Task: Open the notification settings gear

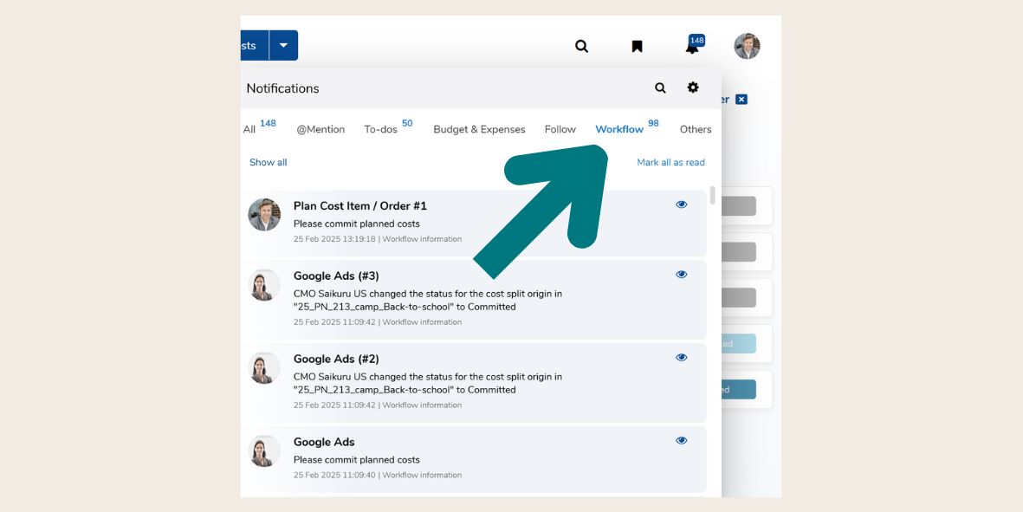Action: coord(692,87)
